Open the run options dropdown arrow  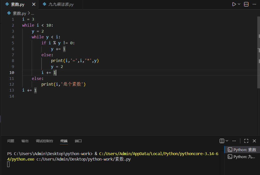[x=239, y=4]
